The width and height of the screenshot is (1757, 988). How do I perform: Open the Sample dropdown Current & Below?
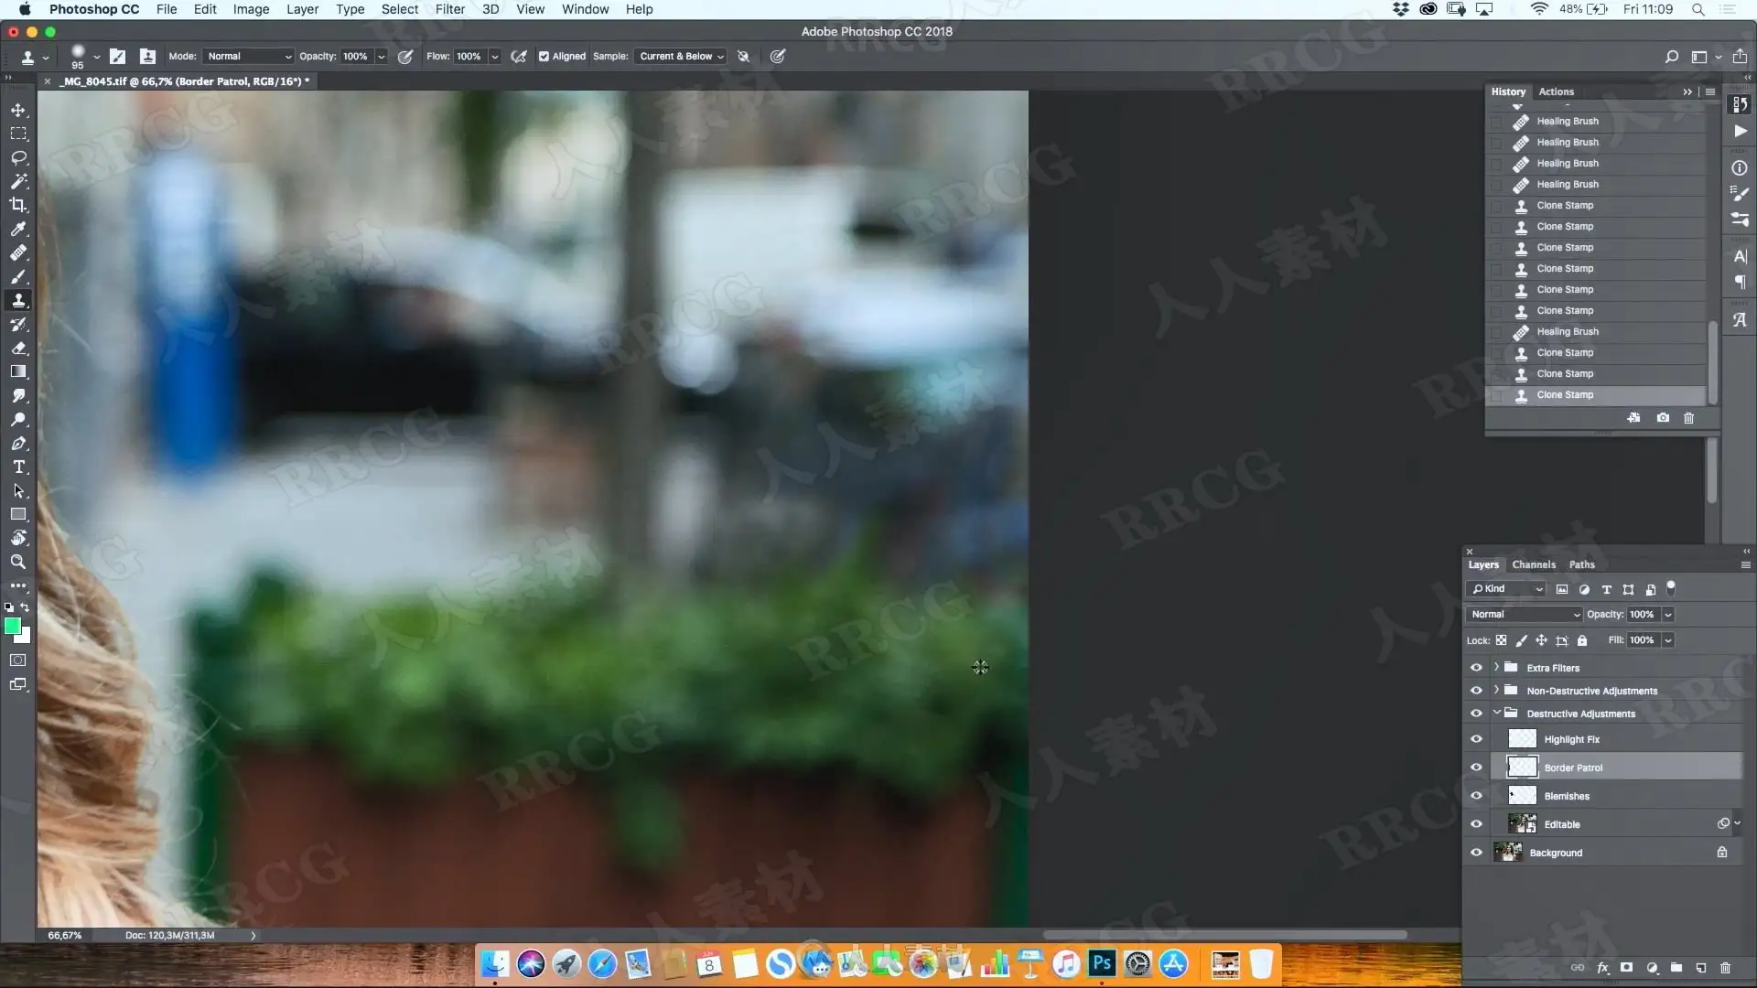681,57
